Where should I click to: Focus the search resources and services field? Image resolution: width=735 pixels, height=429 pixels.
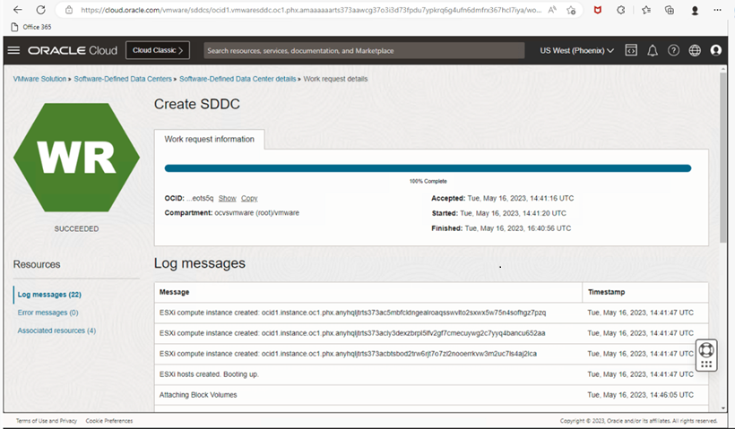(x=364, y=50)
